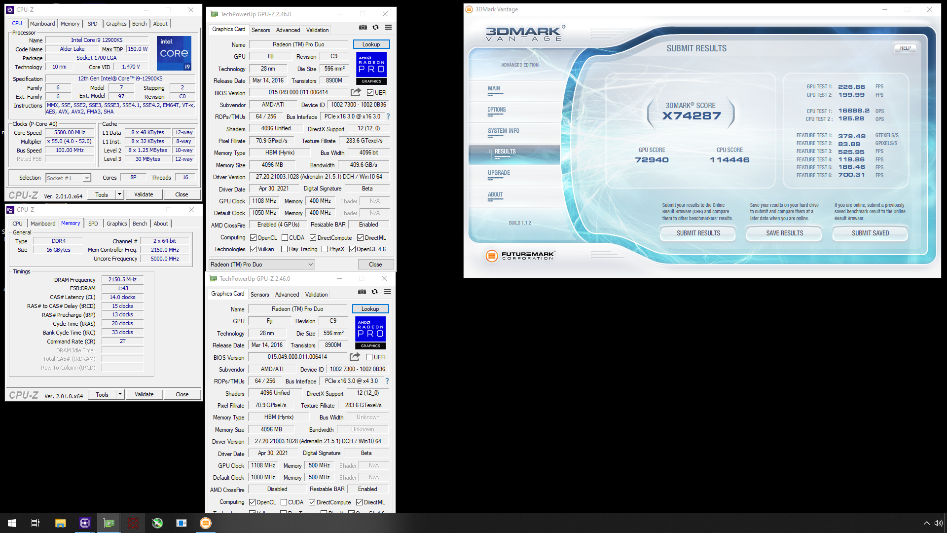Image resolution: width=947 pixels, height=533 pixels.
Task: Open Task View on the taskbar
Action: (36, 523)
